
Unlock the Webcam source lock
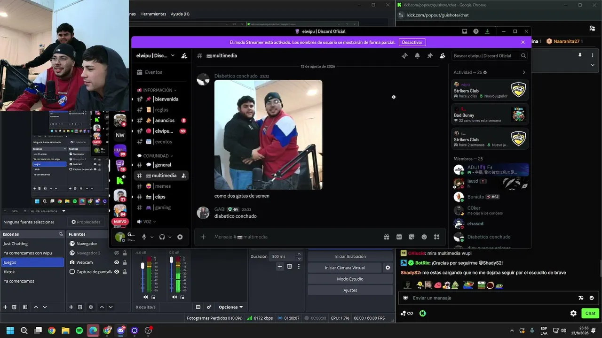point(125,262)
